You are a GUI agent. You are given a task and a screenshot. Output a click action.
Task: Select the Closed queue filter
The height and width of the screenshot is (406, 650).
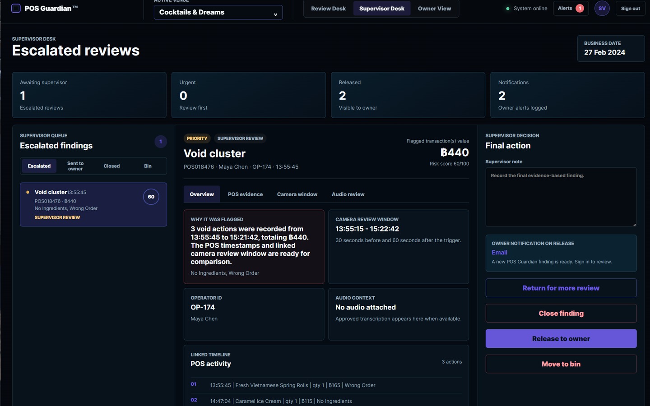pos(111,166)
